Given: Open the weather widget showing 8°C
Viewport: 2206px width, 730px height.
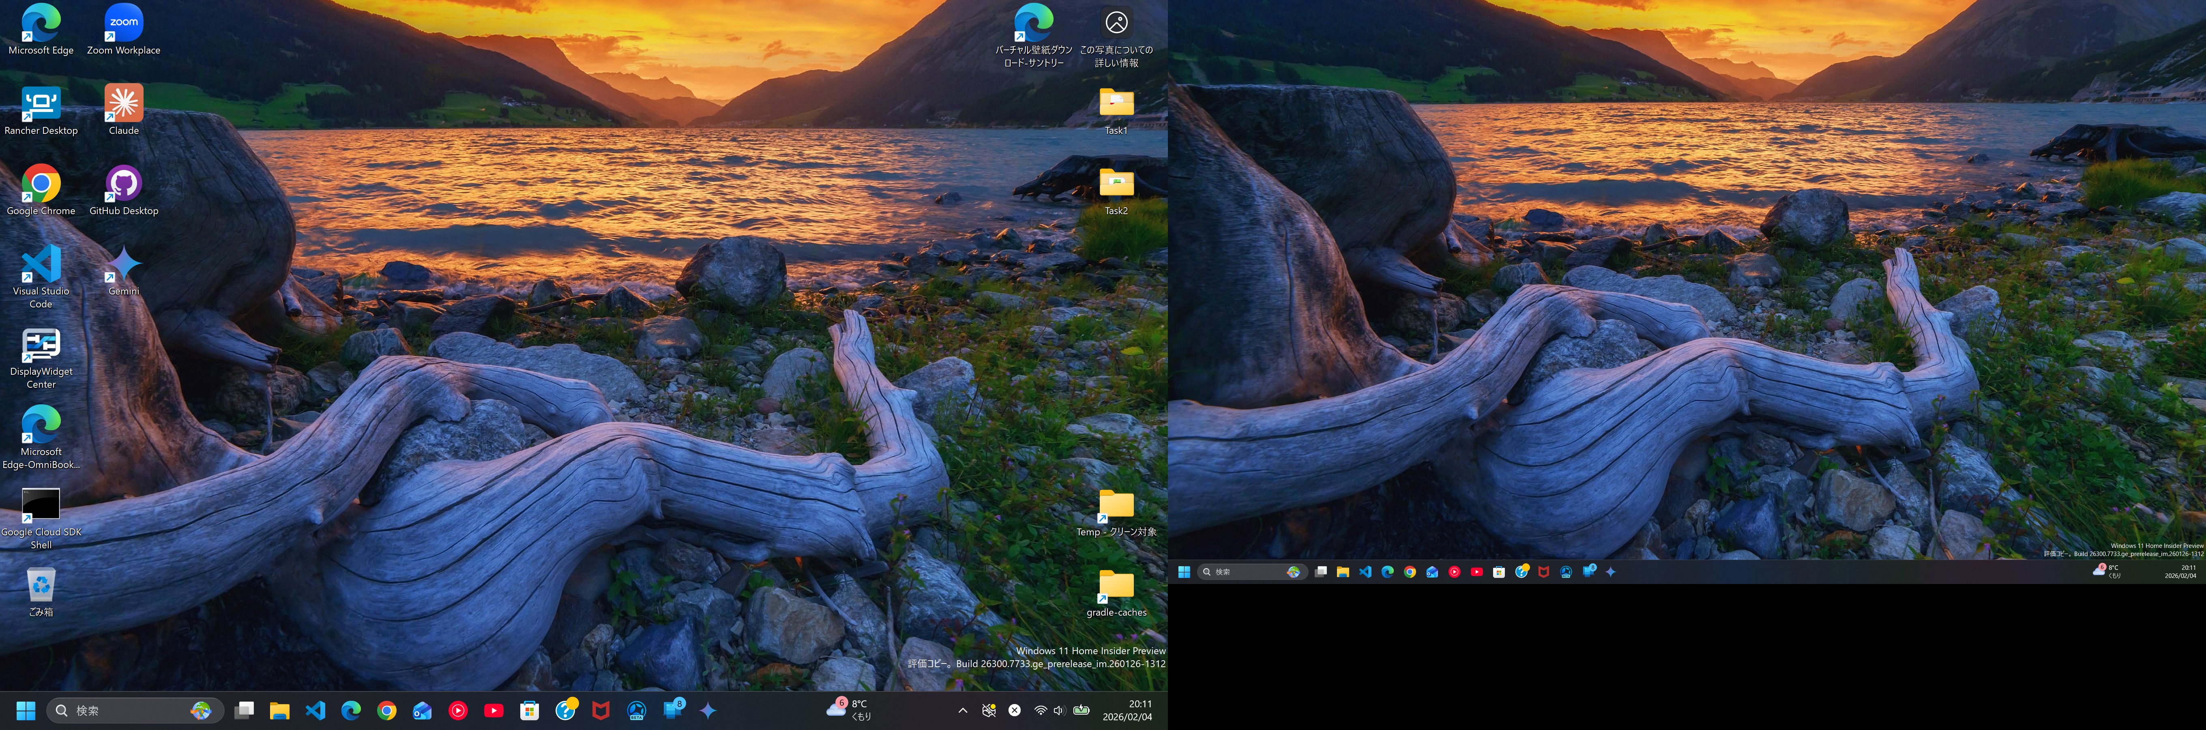Looking at the screenshot, I should (849, 709).
